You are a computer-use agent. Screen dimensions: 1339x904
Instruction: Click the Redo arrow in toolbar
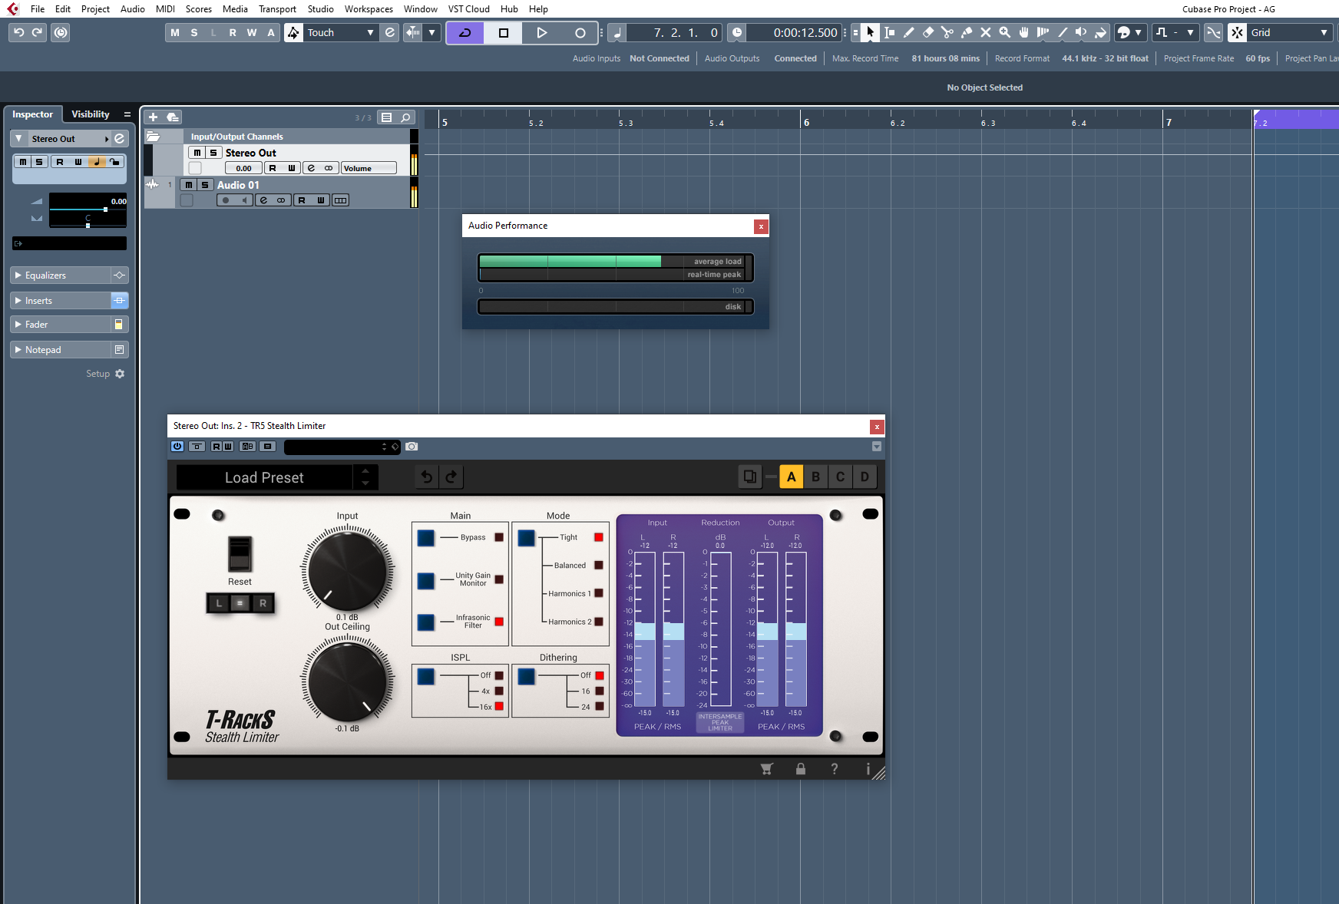37,32
